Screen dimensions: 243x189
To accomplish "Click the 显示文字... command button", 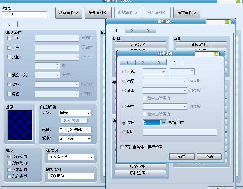I will 140,45.
